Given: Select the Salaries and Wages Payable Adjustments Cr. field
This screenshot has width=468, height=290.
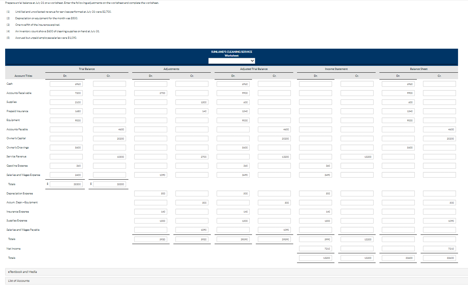Looking at the screenshot, I should (x=192, y=229).
